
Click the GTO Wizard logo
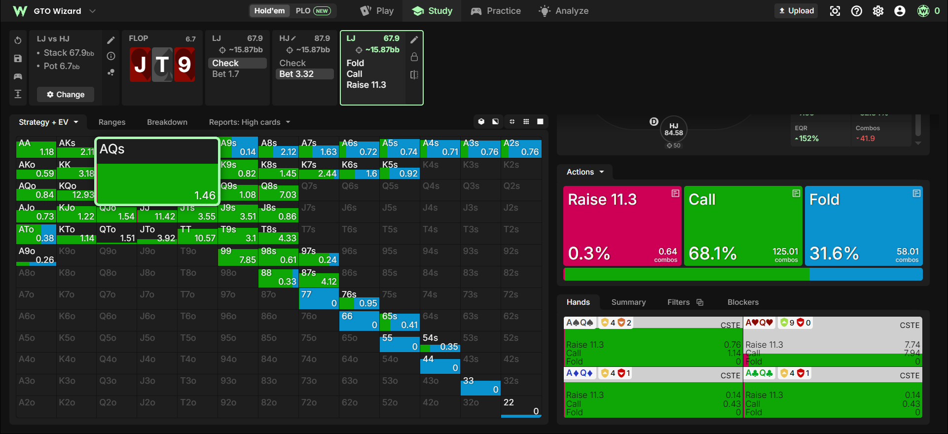[20, 11]
